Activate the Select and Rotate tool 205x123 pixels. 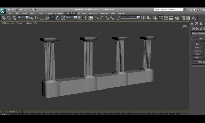coord(58,18)
